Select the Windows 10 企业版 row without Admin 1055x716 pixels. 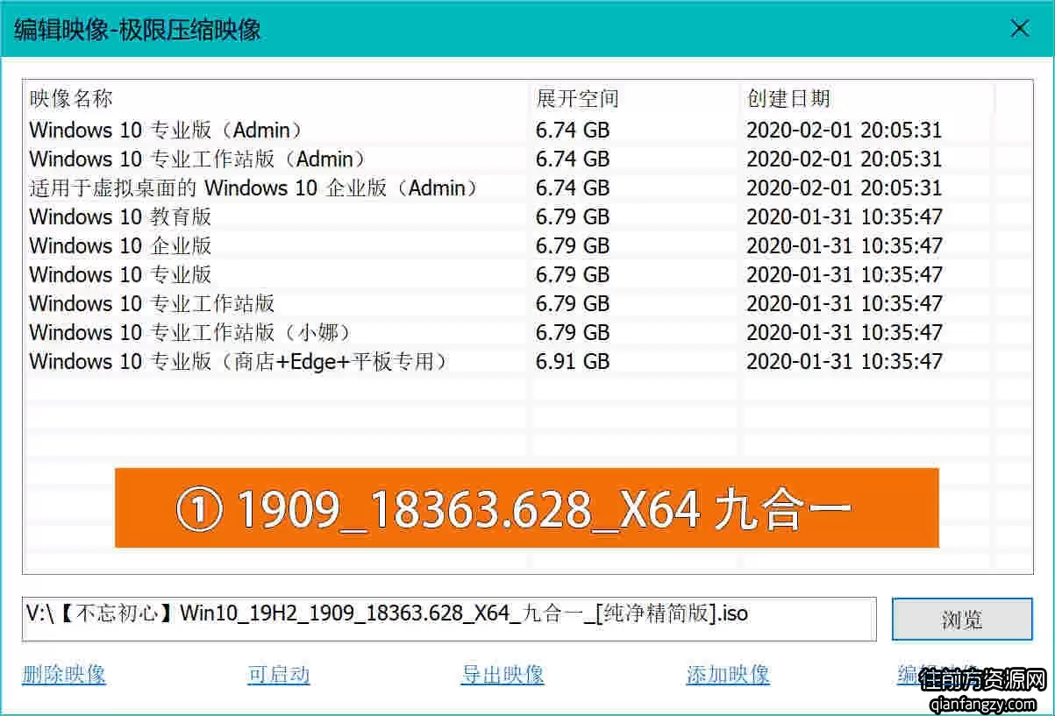tap(120, 245)
